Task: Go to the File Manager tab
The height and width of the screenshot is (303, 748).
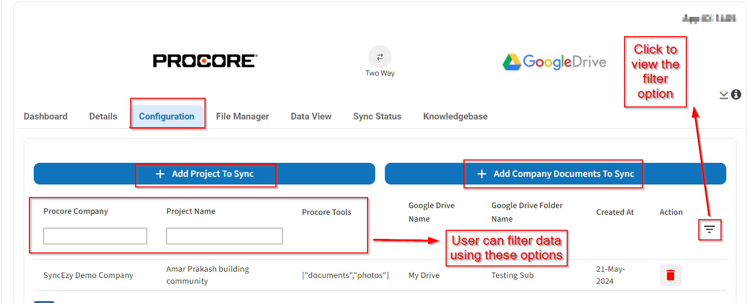Action: tap(243, 116)
